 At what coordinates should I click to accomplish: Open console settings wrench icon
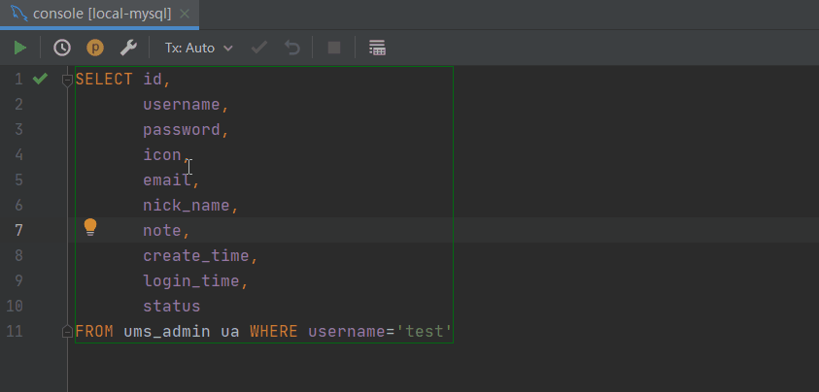point(128,48)
